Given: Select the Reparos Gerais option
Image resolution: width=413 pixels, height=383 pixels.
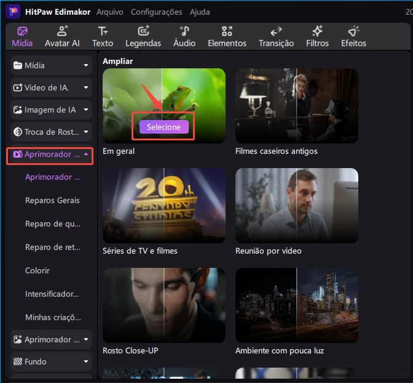Looking at the screenshot, I should click(52, 200).
